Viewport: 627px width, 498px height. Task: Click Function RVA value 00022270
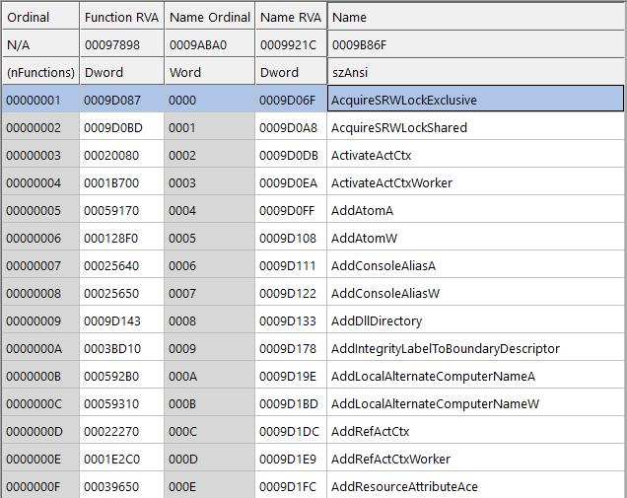point(121,431)
